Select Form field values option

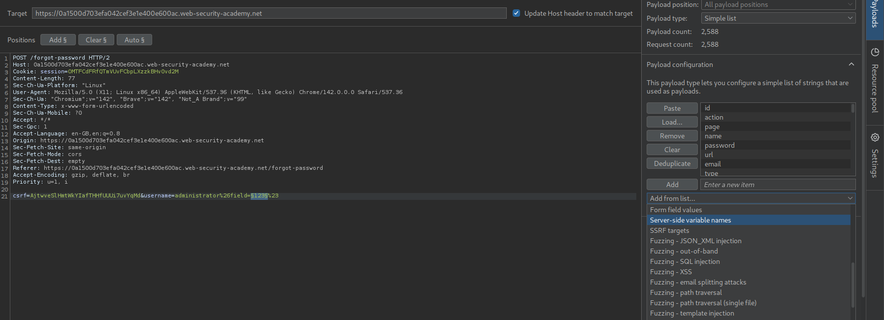coord(676,210)
